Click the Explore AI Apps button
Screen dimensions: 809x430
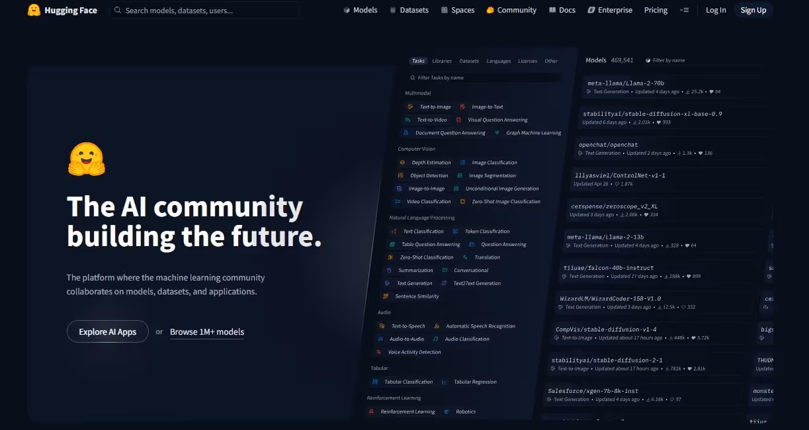[x=107, y=331]
